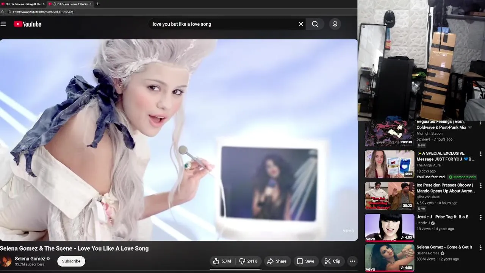The height and width of the screenshot is (273, 485).
Task: Open the Share dialog
Action: click(x=277, y=261)
